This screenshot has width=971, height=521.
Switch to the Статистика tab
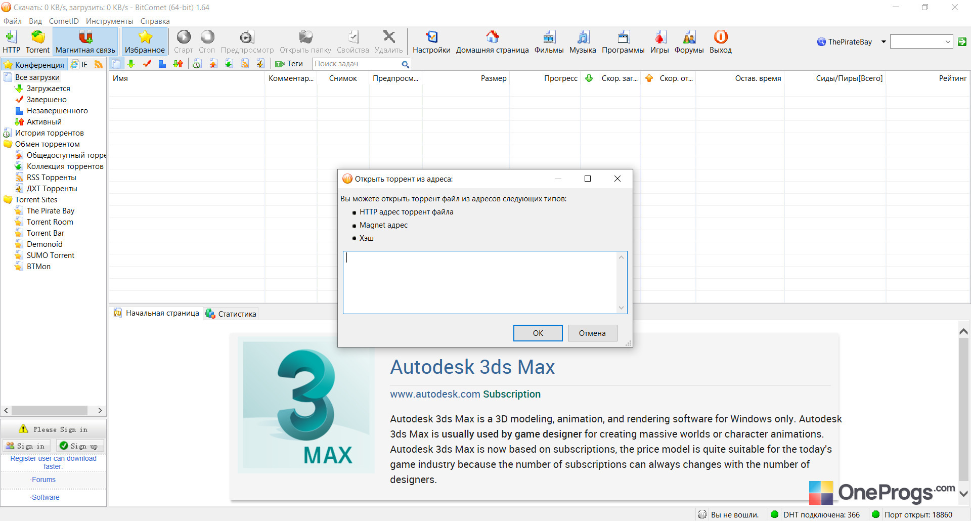click(x=231, y=314)
